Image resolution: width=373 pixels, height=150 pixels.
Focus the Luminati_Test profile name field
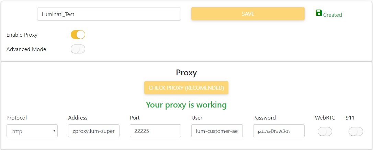pyautogui.click(x=109, y=14)
